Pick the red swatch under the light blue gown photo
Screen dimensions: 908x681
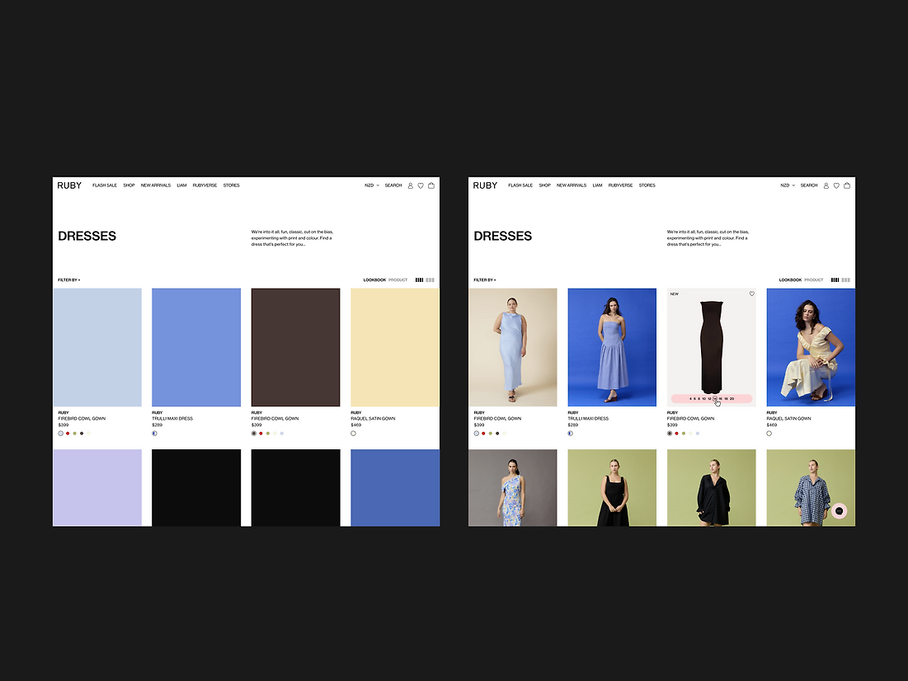point(483,433)
